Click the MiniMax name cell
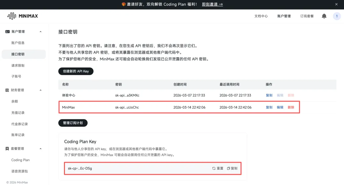Viewport: 344px width, 185px height. [x=68, y=107]
